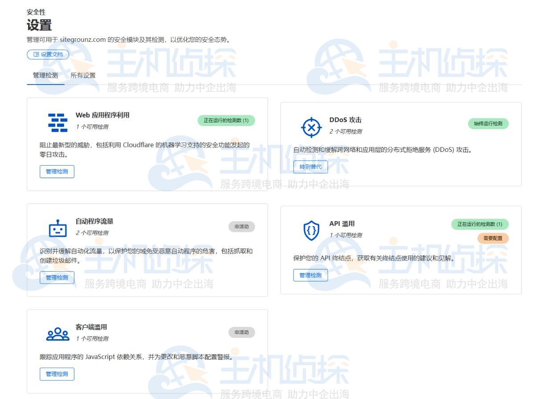The width and height of the screenshot is (536, 399).
Task: Click the DDoS attack crosshair icon
Action: pos(311,127)
